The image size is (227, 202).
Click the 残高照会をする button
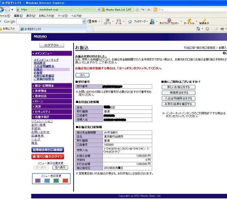pos(178,93)
